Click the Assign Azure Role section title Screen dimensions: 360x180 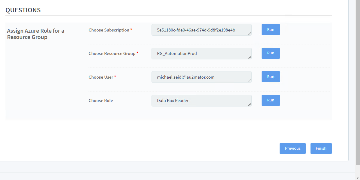tap(35, 34)
